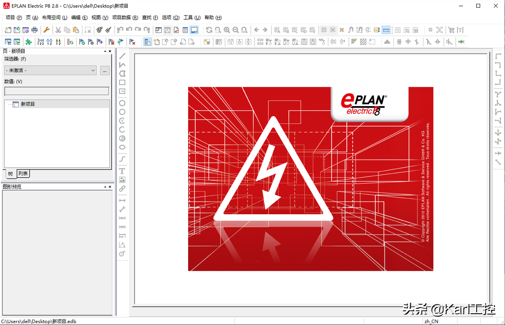
Task: Collapse the 图形预览 panel with its pin arrow
Action: 105,186
